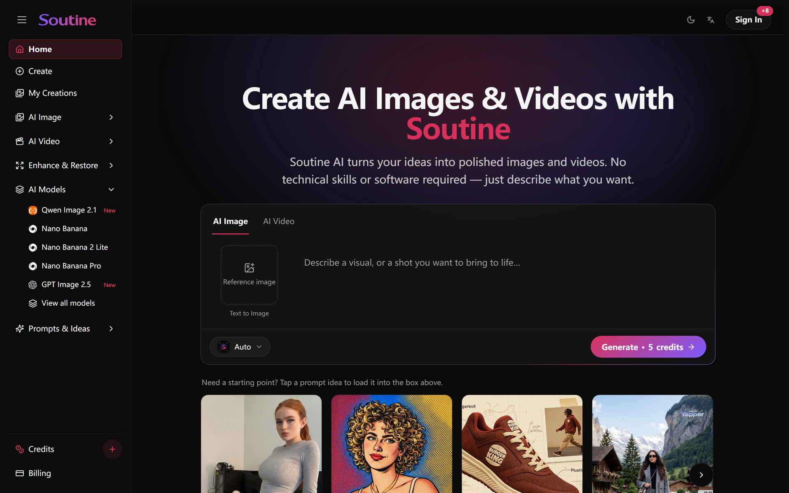The width and height of the screenshot is (789, 493).
Task: Go to Home in the sidebar
Action: click(x=65, y=49)
